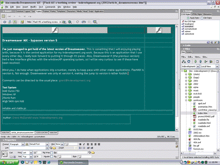Open Code Navigation braces icon
Viewport: 220px width, 165px height.
click(x=89, y=22)
